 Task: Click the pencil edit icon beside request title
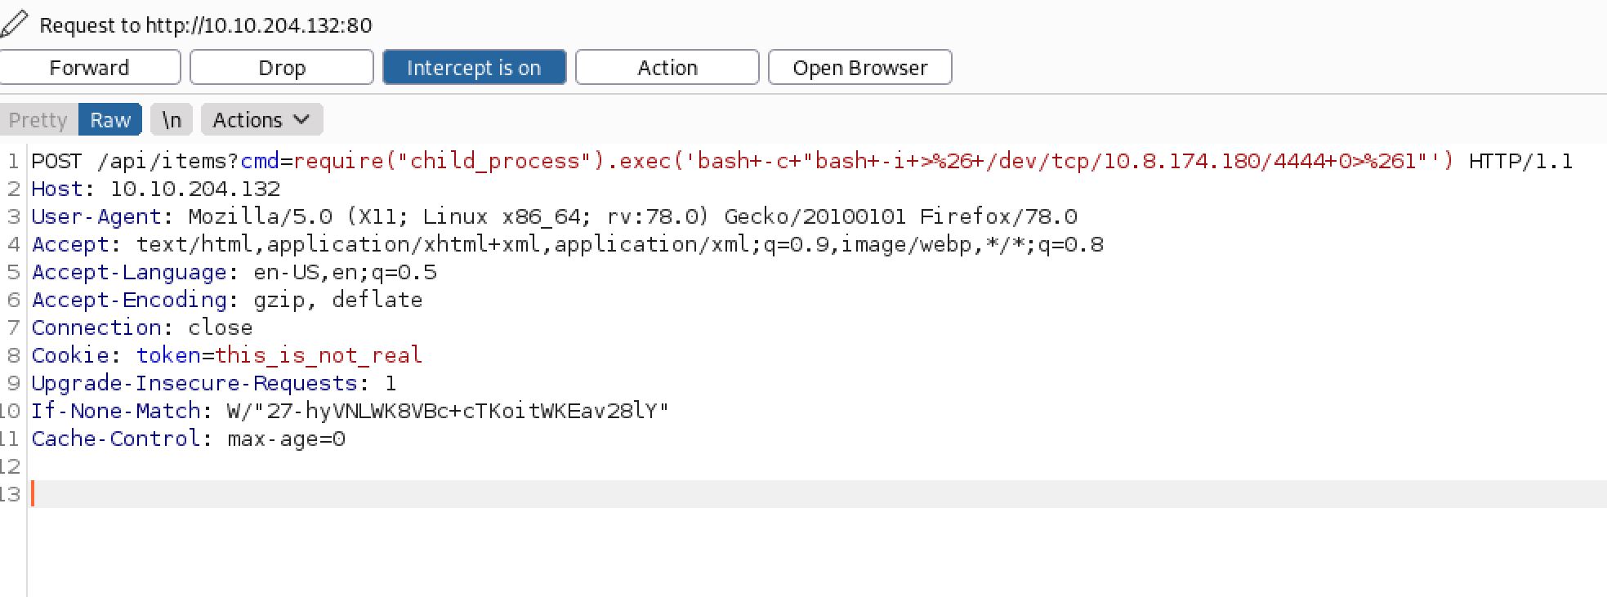pyautogui.click(x=14, y=25)
